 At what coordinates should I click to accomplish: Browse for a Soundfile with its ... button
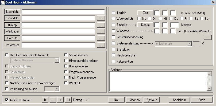click(x=101, y=18)
